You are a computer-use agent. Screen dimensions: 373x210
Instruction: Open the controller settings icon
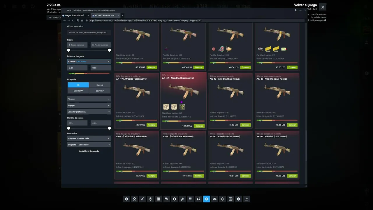click(214, 199)
